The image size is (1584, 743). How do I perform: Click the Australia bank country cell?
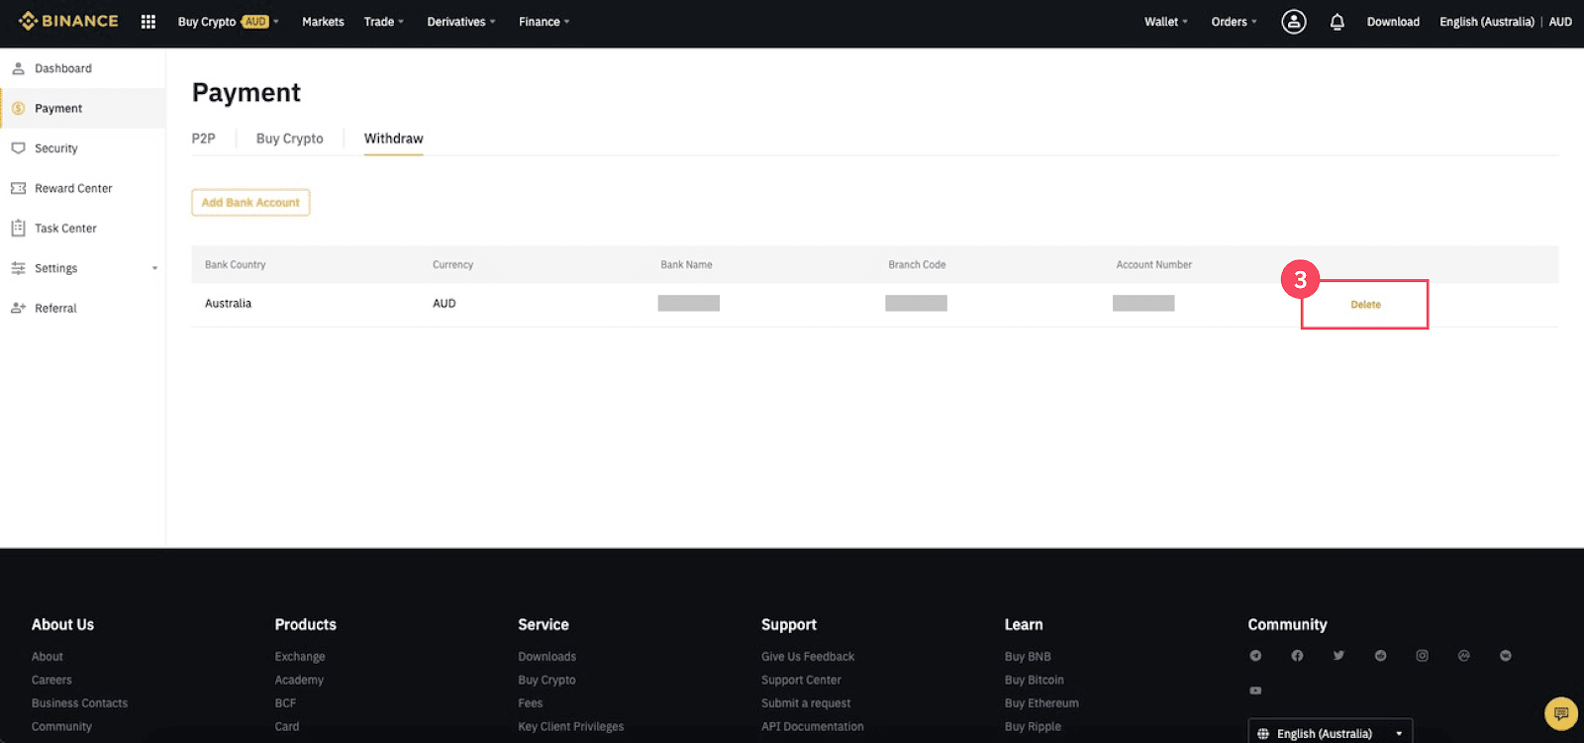pyautogui.click(x=228, y=304)
